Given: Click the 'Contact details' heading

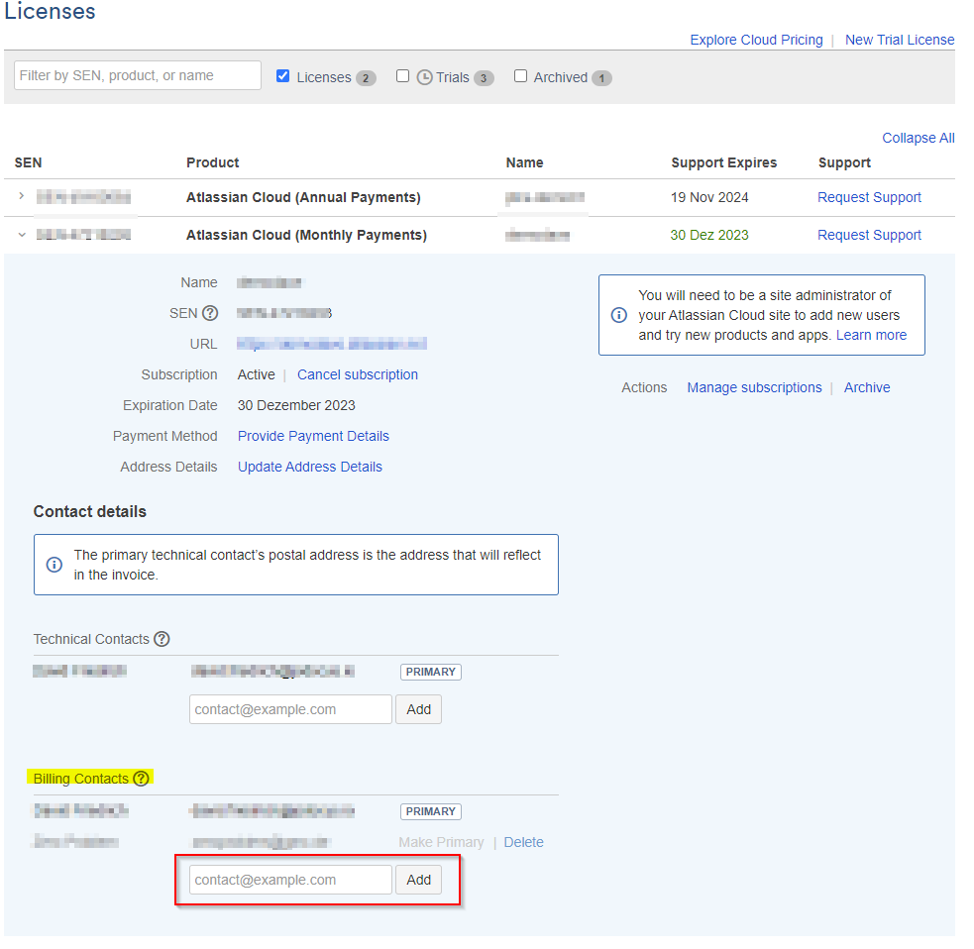Looking at the screenshot, I should 90,512.
